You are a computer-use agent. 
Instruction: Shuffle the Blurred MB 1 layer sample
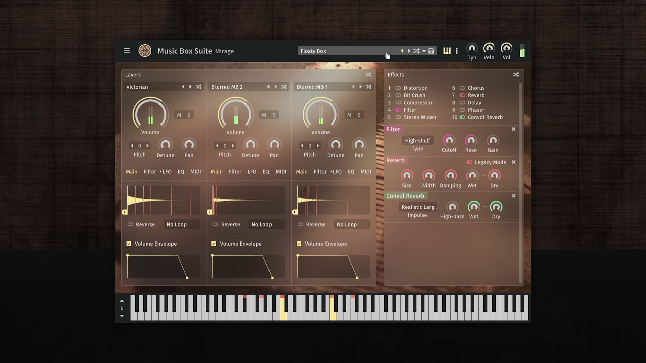click(x=368, y=87)
